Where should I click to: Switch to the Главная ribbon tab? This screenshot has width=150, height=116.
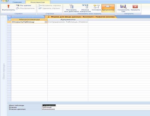click(17, 2)
